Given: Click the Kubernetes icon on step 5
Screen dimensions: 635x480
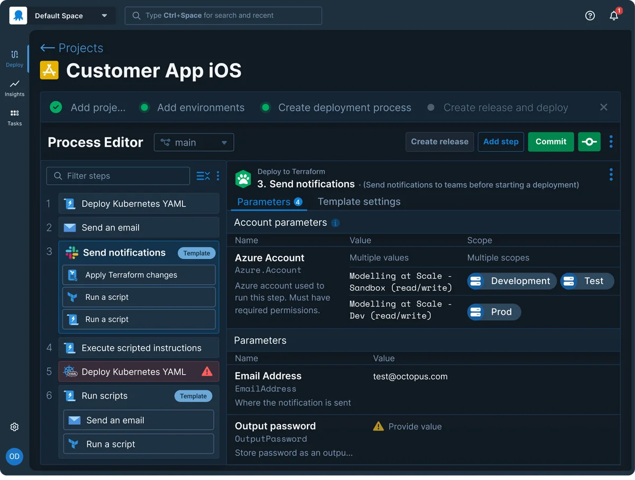Looking at the screenshot, I should click(71, 372).
